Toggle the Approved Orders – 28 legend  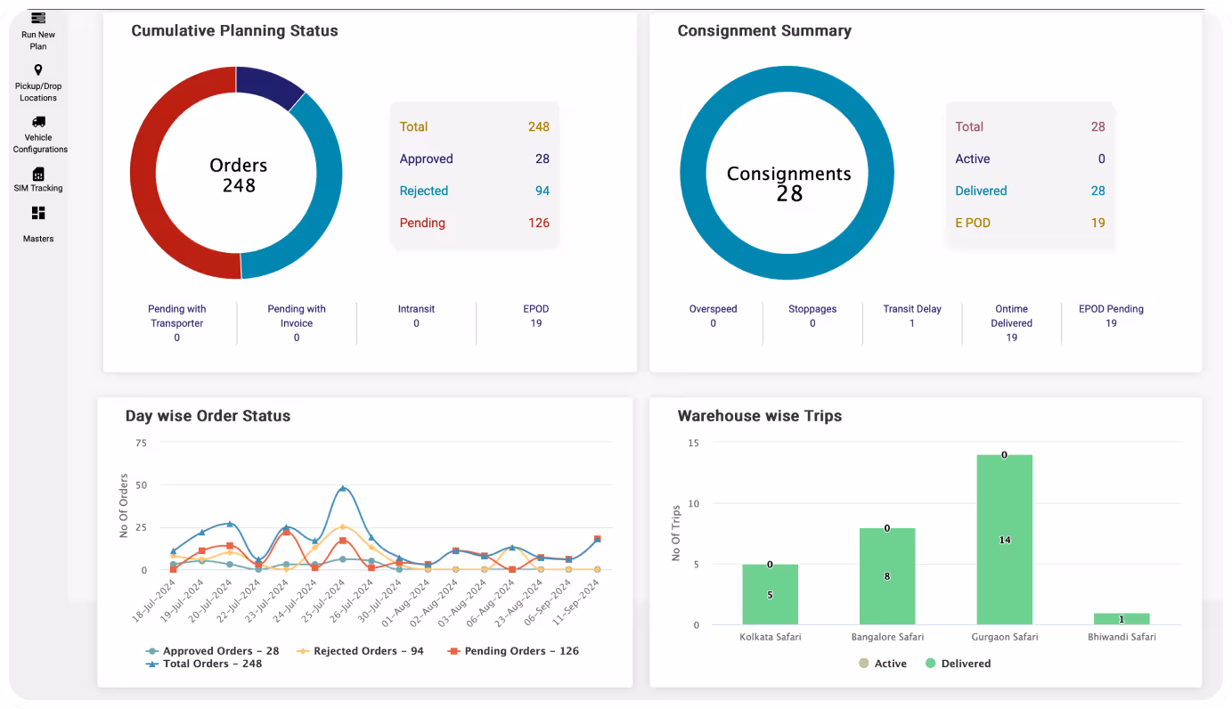click(212, 651)
